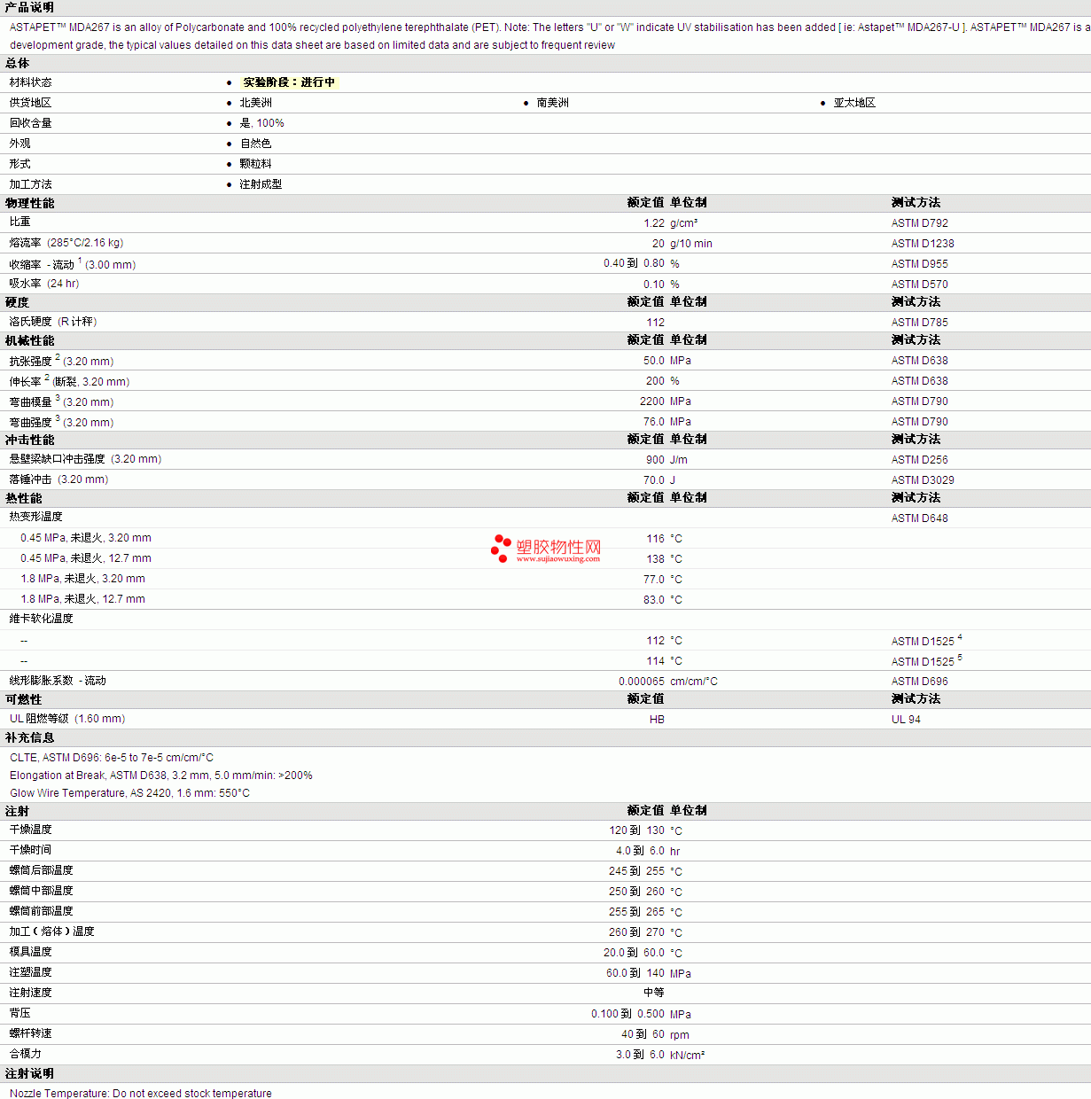Click the ASTM D792 test method
This screenshot has height=1099, width=1091.
[x=919, y=223]
